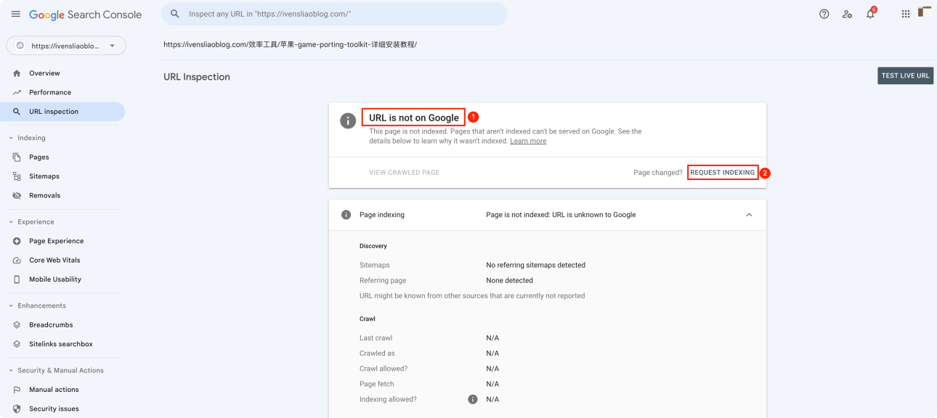This screenshot has height=418, width=937.
Task: Open the Help question mark icon
Action: tap(824, 14)
